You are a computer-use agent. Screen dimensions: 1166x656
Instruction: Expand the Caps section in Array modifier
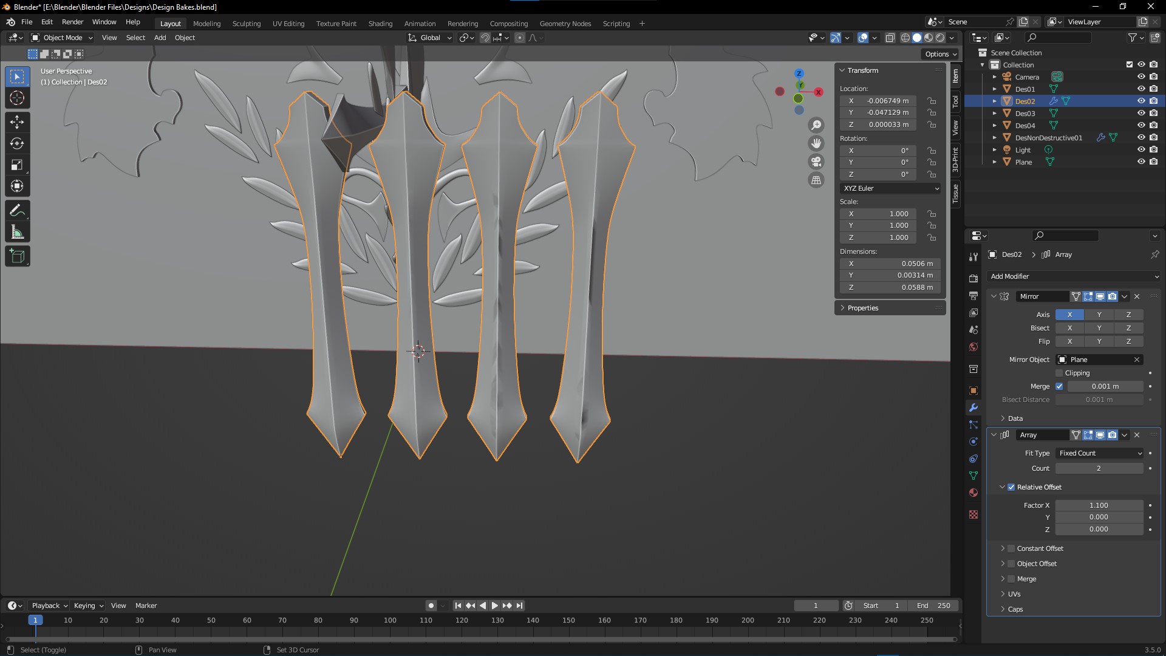pyautogui.click(x=1015, y=609)
